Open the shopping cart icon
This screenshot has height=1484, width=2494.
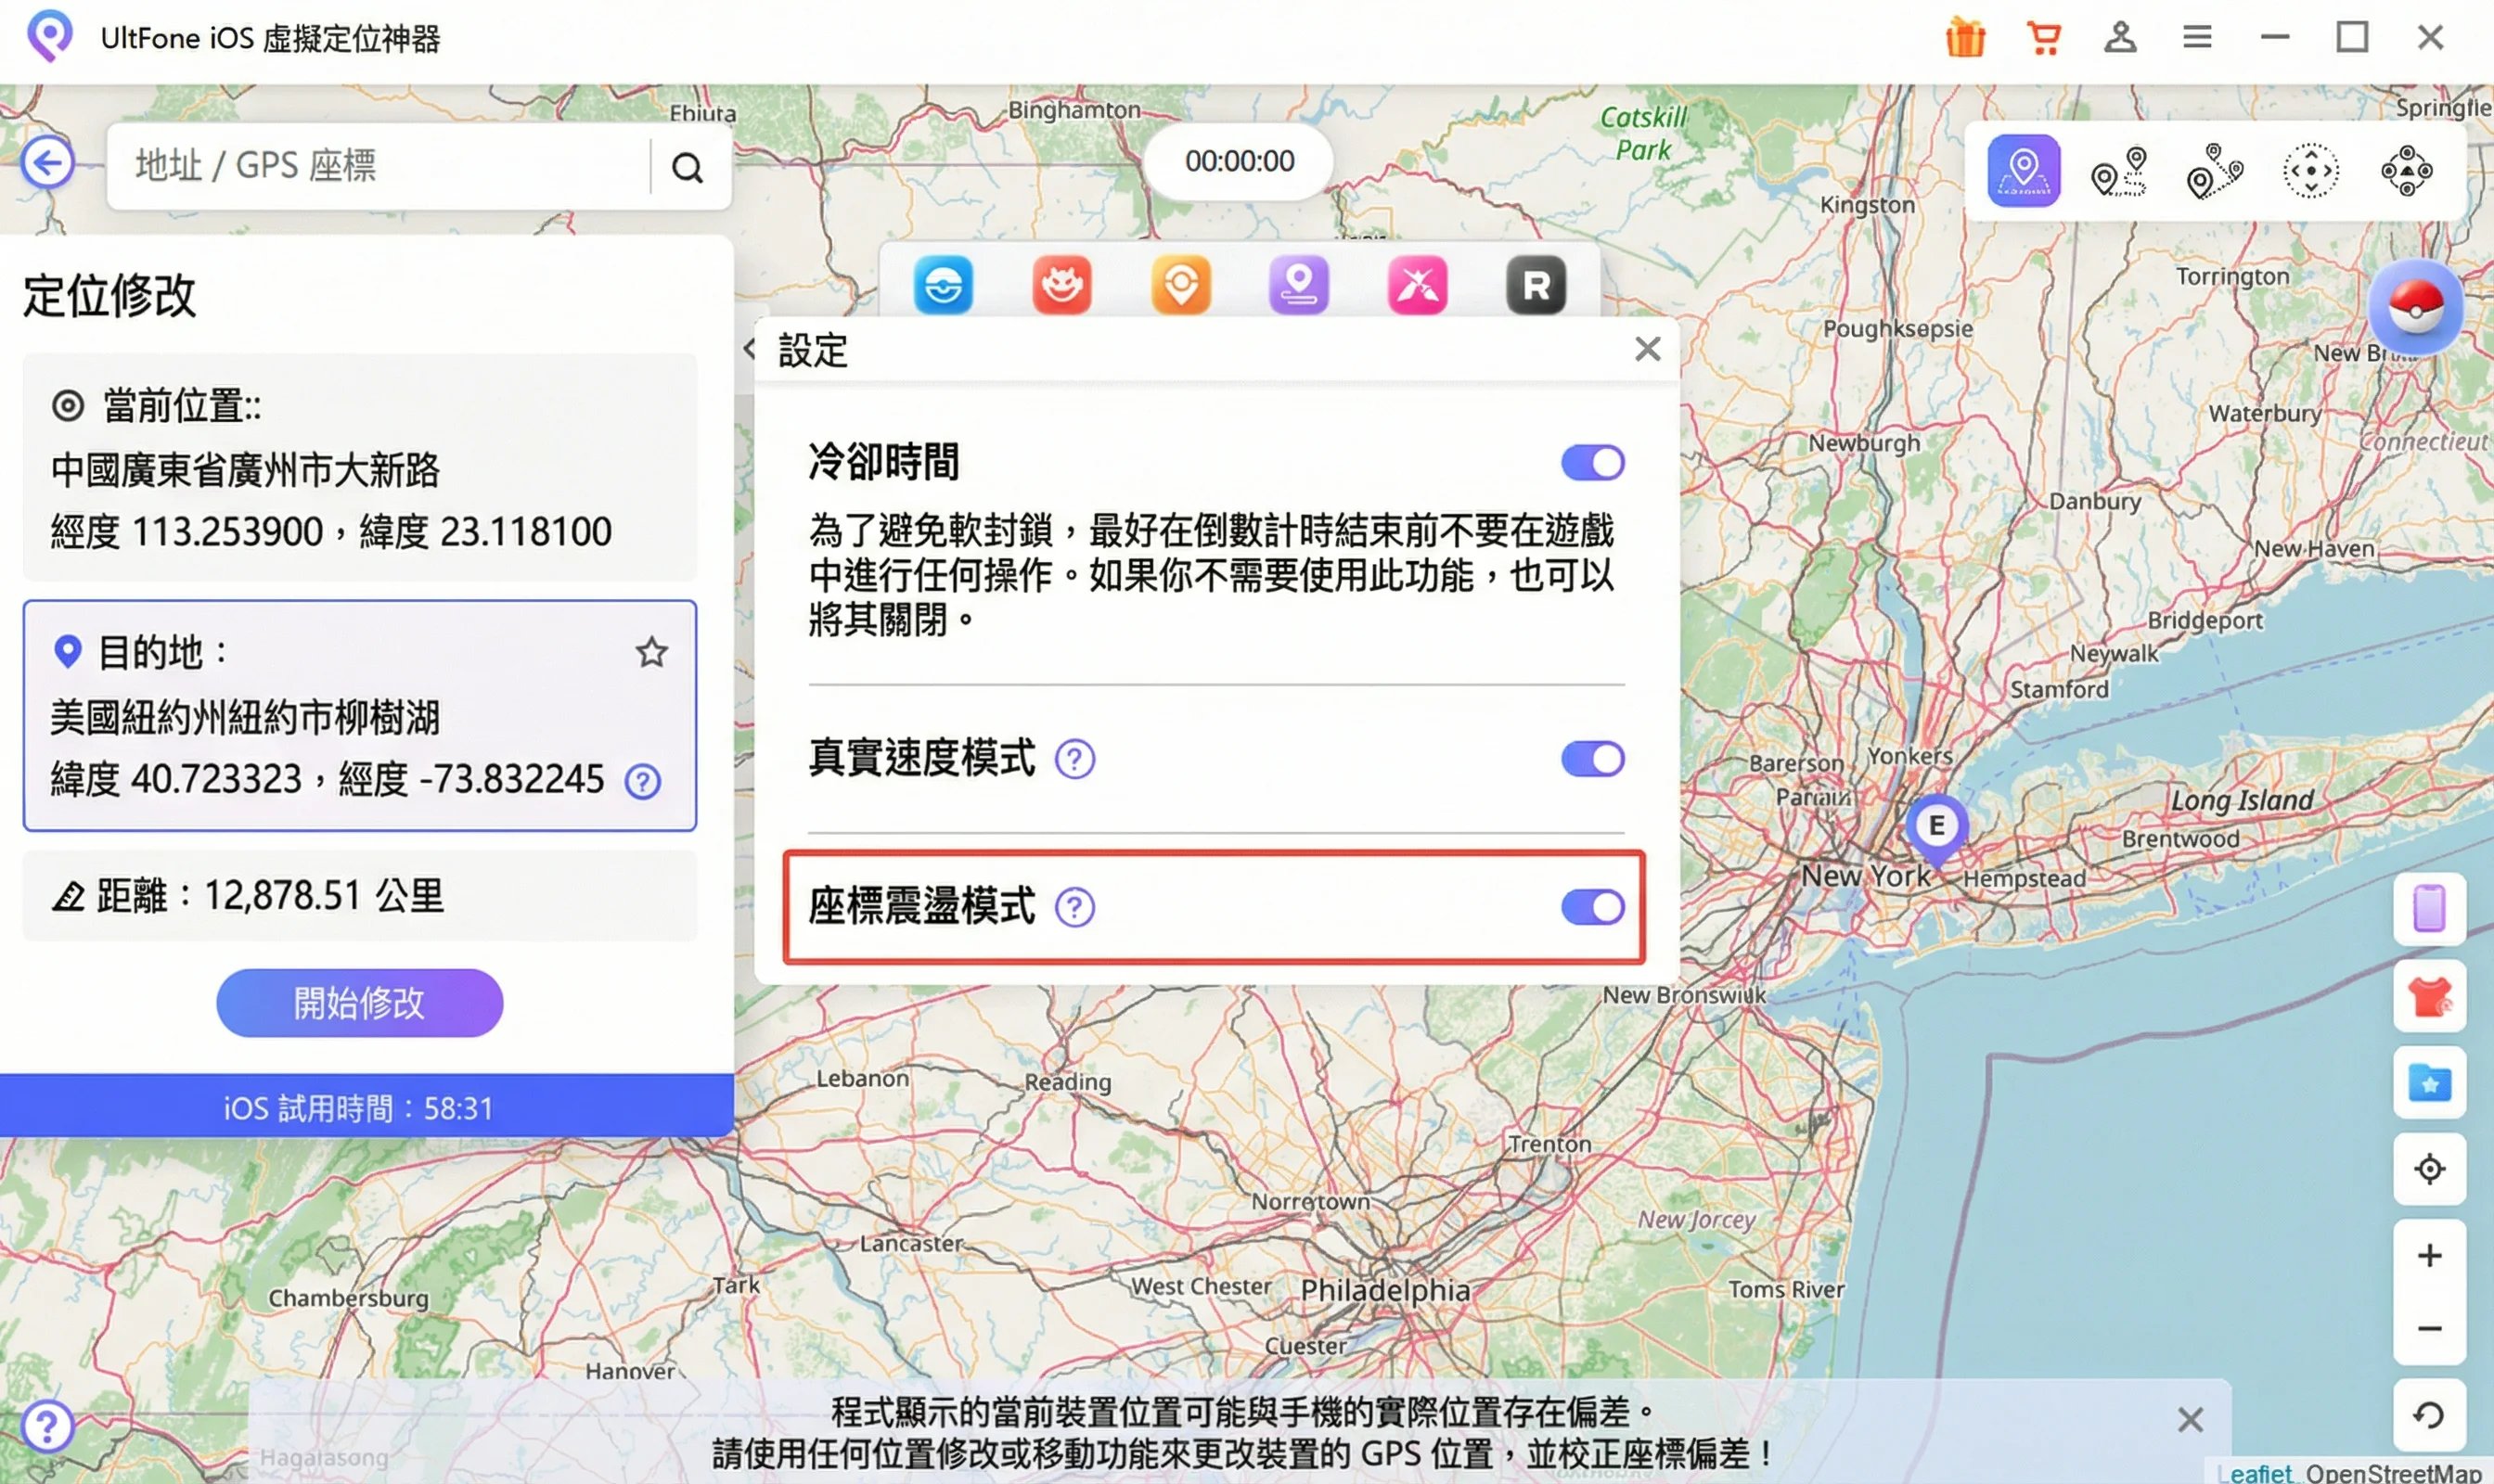click(2042, 37)
